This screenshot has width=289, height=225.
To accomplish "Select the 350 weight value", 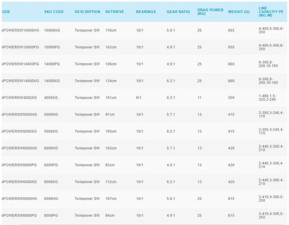I will [231, 98].
